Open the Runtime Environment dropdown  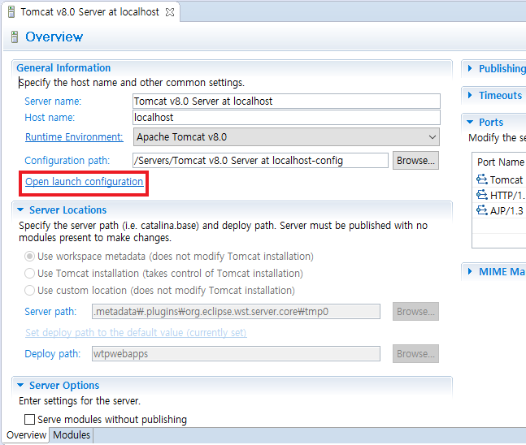click(286, 137)
